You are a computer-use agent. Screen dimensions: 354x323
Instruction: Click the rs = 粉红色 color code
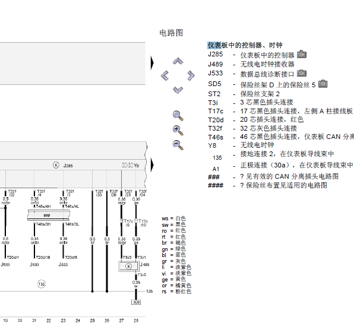pos(176,292)
